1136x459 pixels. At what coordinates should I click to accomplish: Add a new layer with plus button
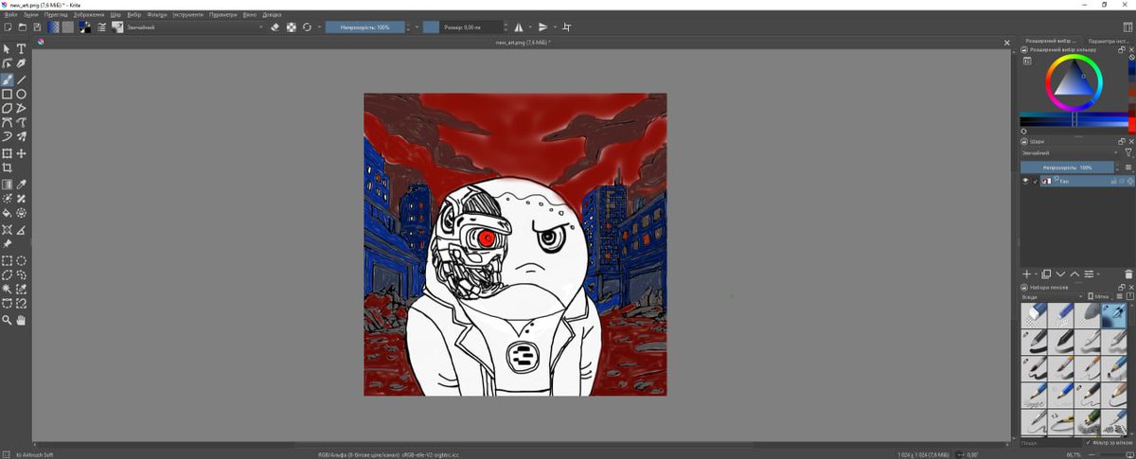pos(1026,274)
